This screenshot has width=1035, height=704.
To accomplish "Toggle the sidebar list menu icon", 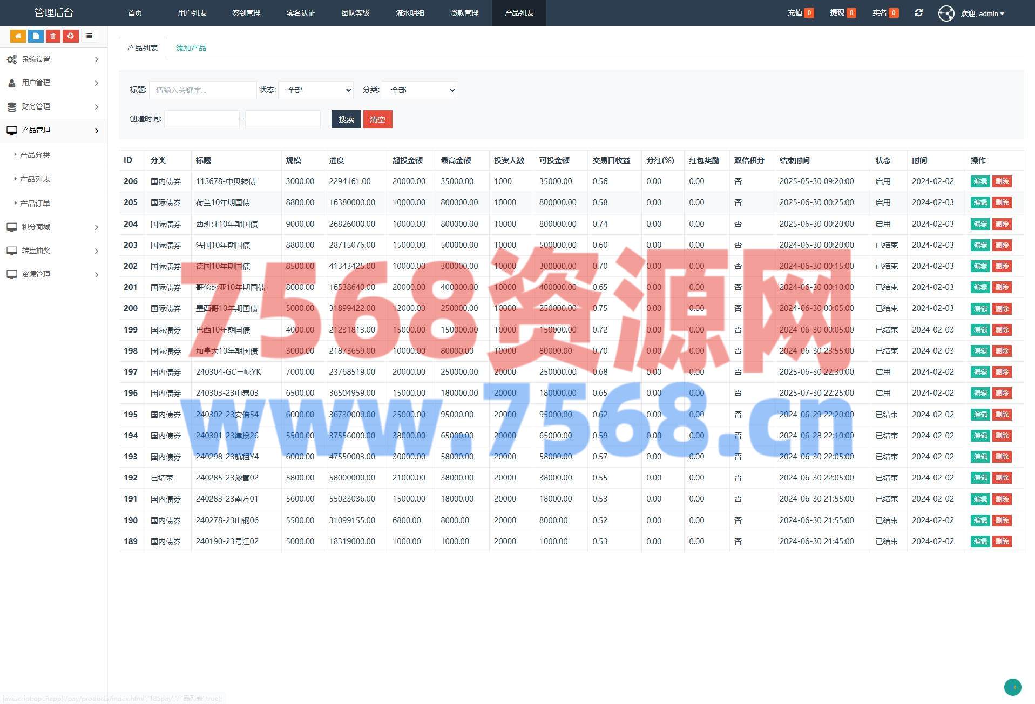I will (x=89, y=36).
